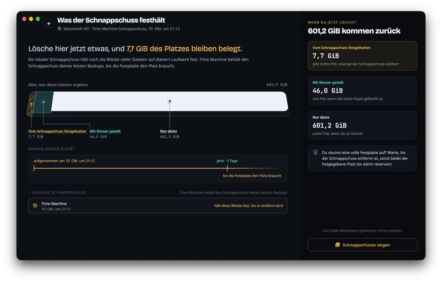Click the white Nur deins bar segment
442x282 pixels.
tap(170, 101)
